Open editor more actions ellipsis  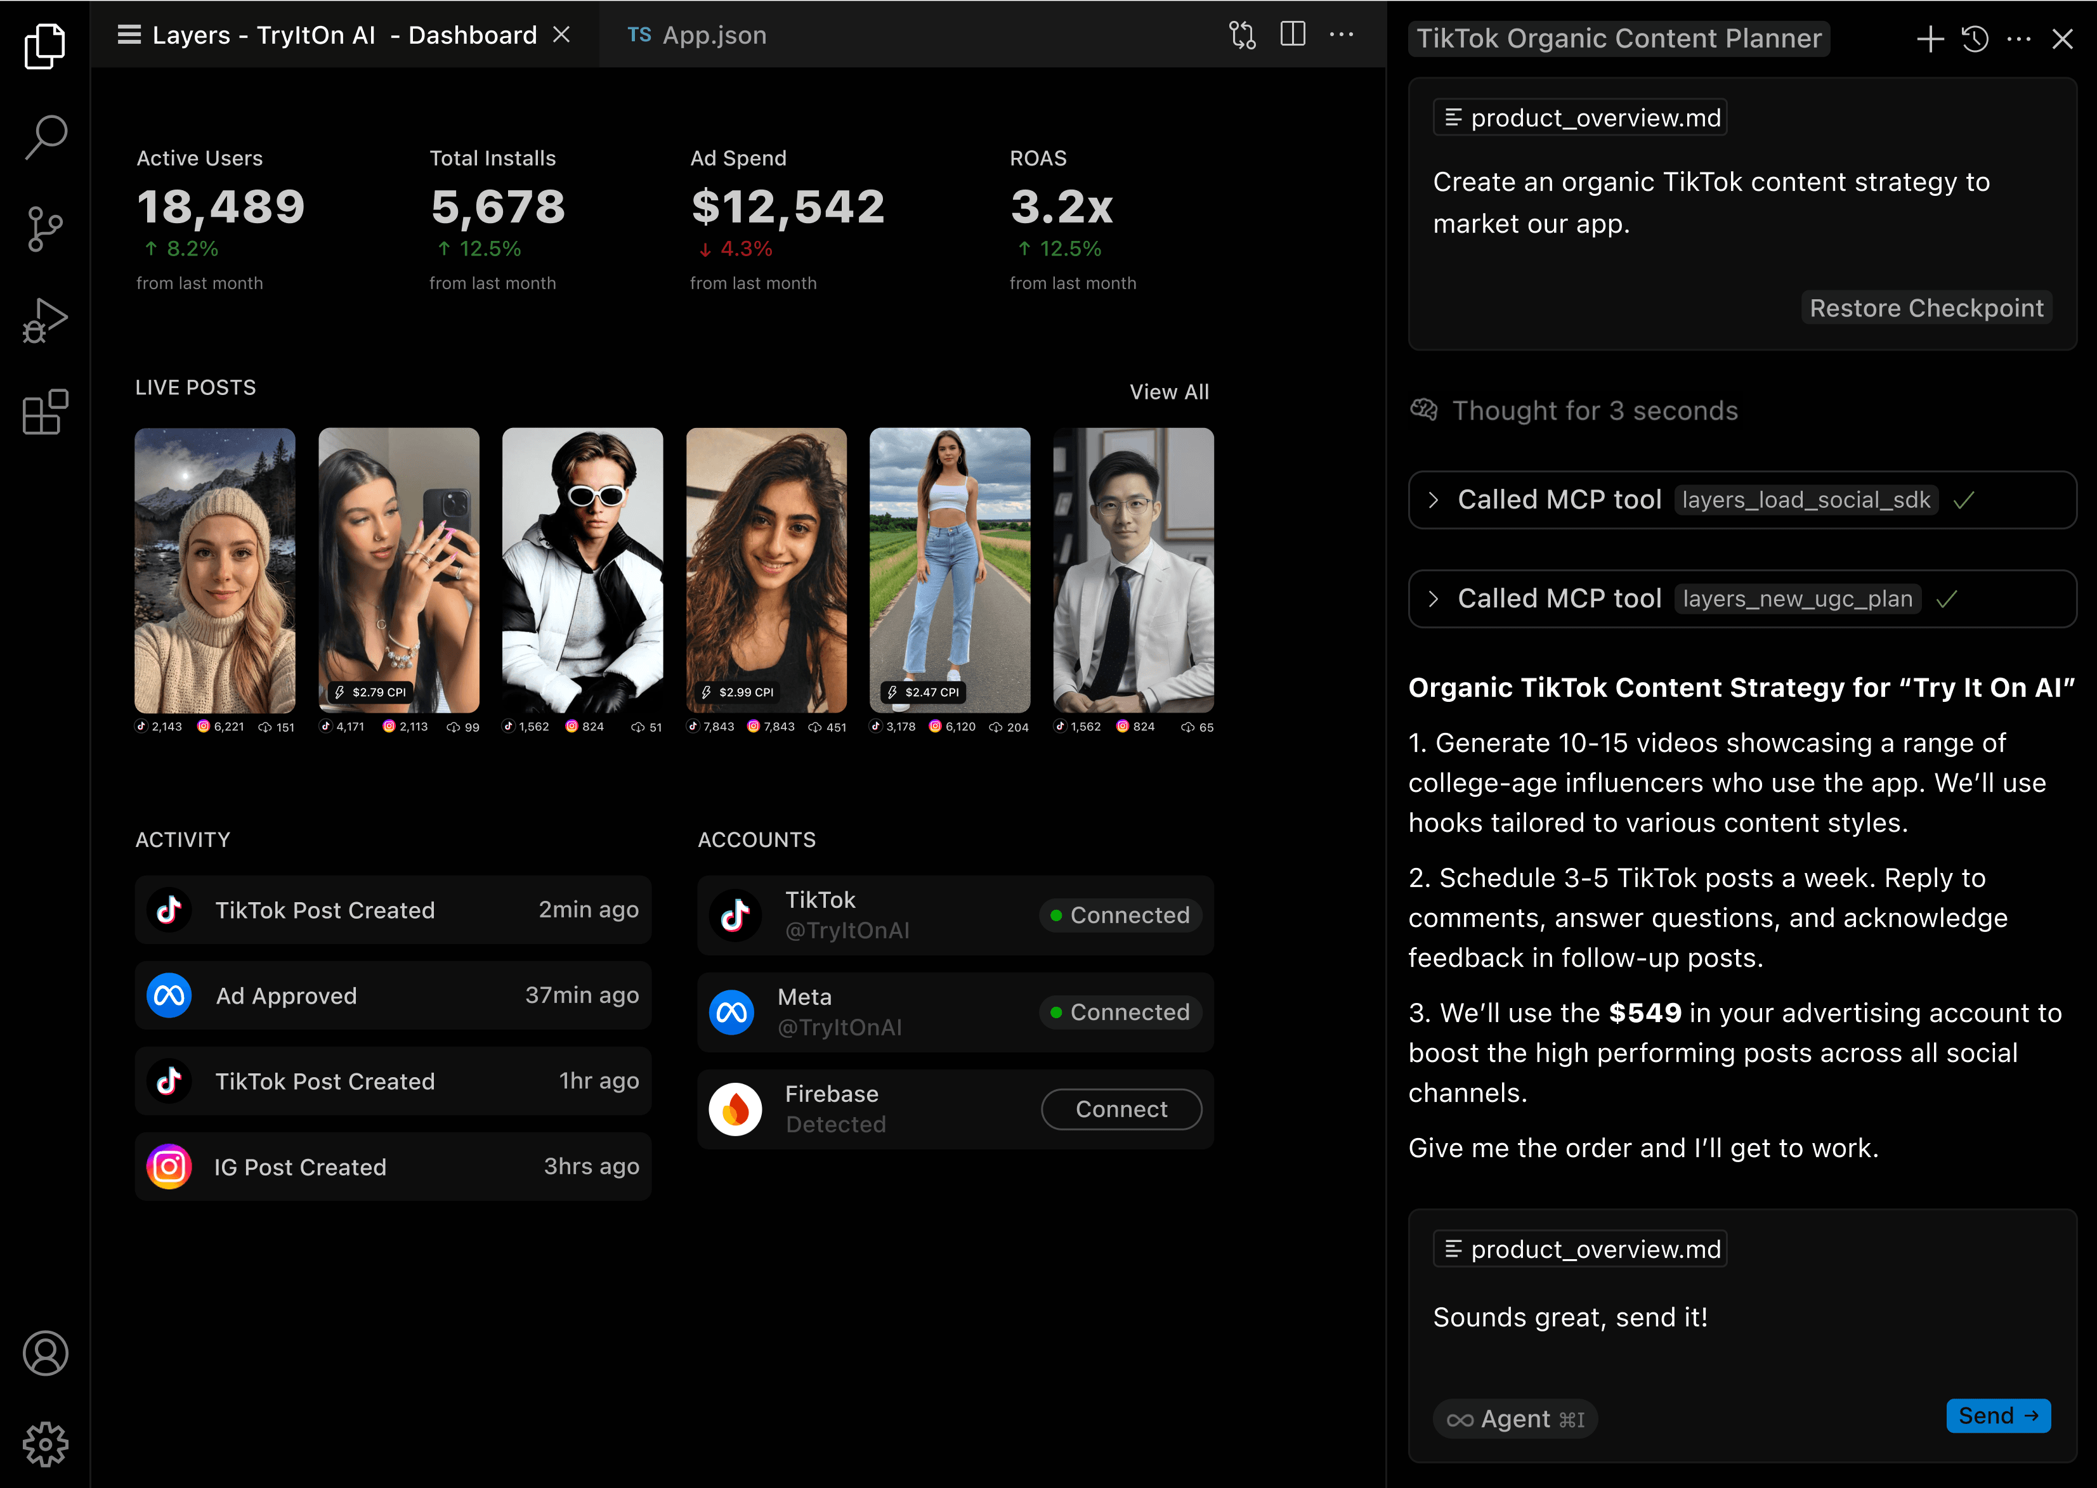[1341, 35]
